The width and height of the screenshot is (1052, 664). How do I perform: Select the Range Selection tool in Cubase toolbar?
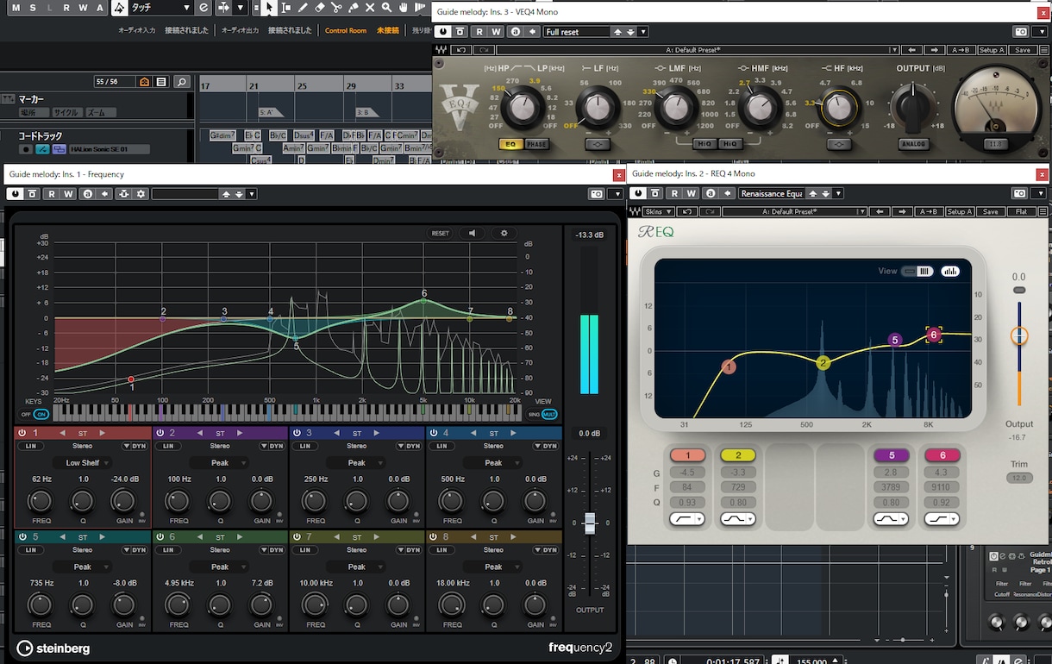pos(286,8)
